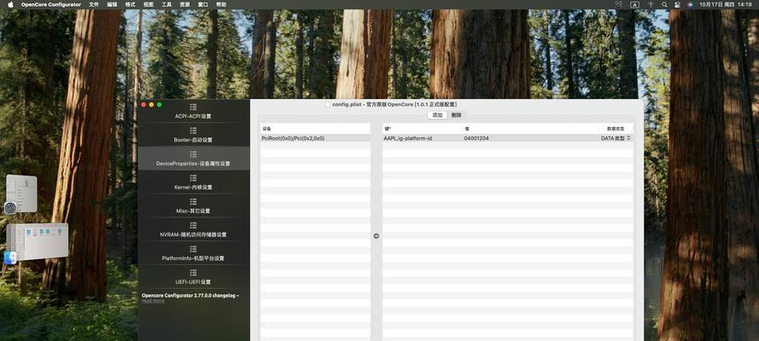The height and width of the screenshot is (341, 759).
Task: Go to ACPI-ACPI 设置 section
Action: point(193,117)
